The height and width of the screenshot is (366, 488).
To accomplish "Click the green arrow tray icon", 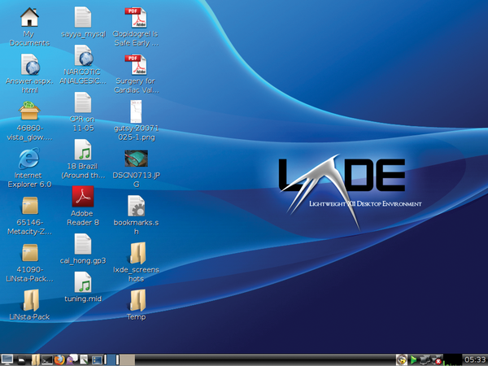I will click(x=413, y=360).
